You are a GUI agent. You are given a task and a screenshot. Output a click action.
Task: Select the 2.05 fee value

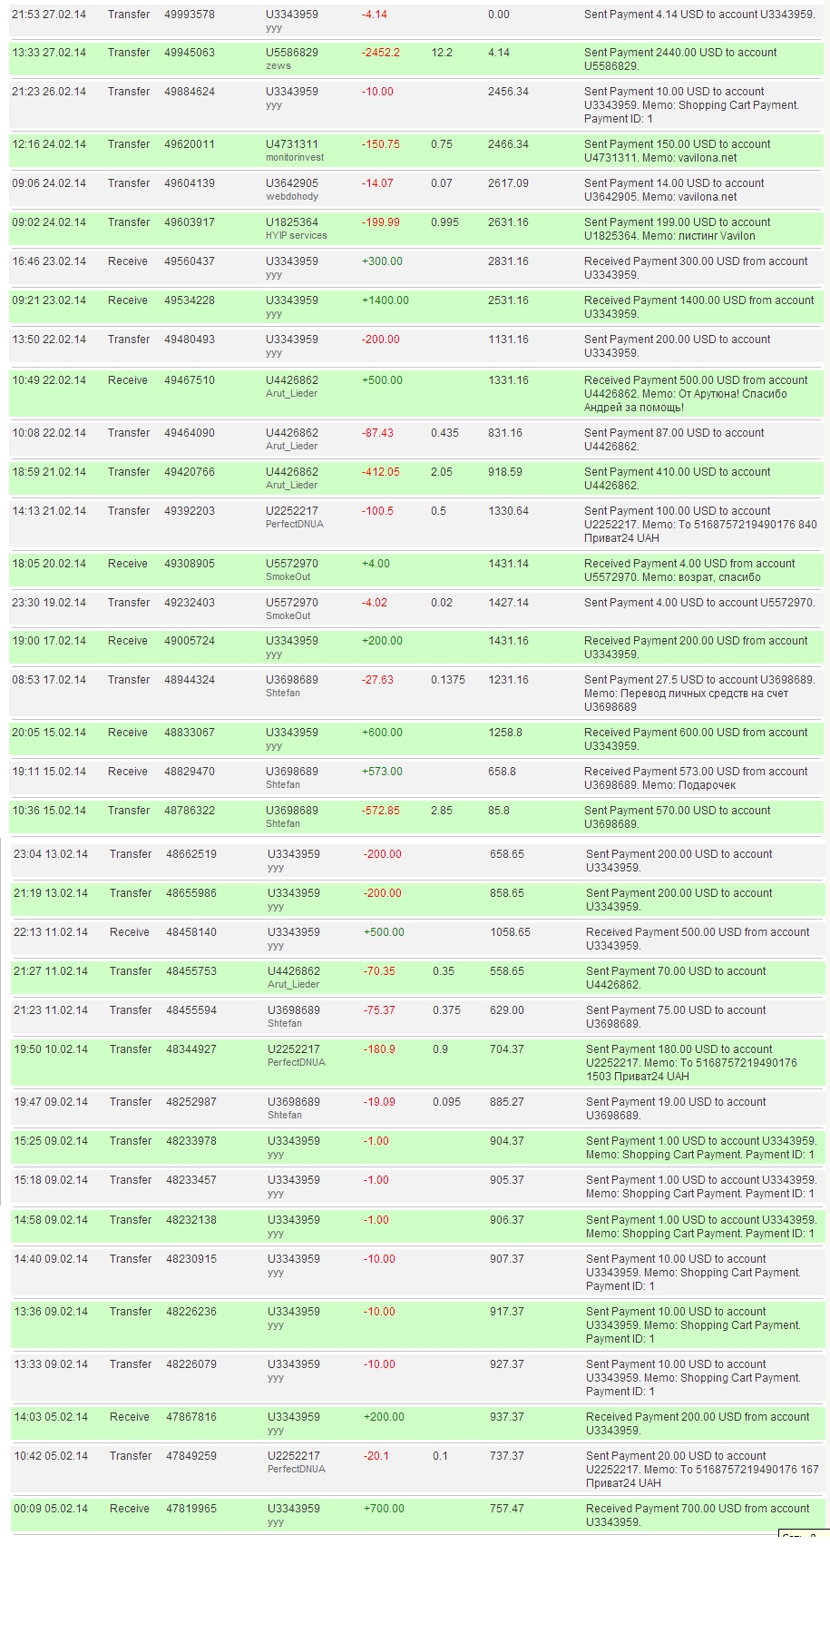[442, 472]
